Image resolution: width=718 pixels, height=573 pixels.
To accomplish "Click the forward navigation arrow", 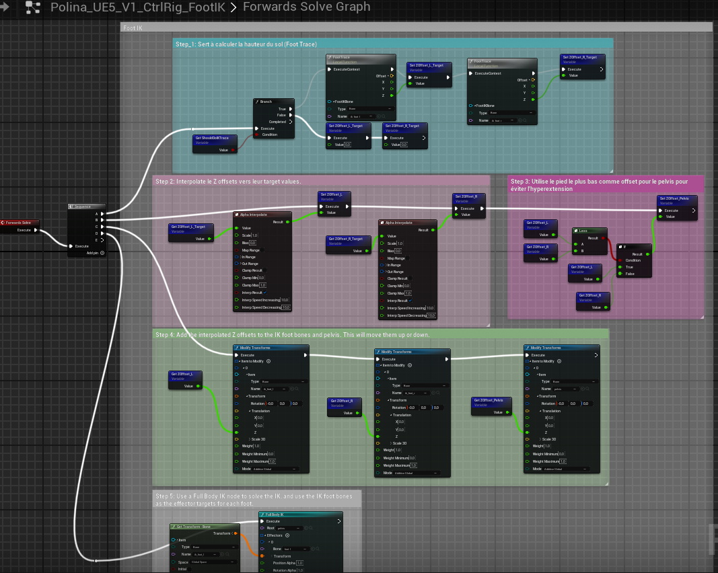I will [x=4, y=7].
